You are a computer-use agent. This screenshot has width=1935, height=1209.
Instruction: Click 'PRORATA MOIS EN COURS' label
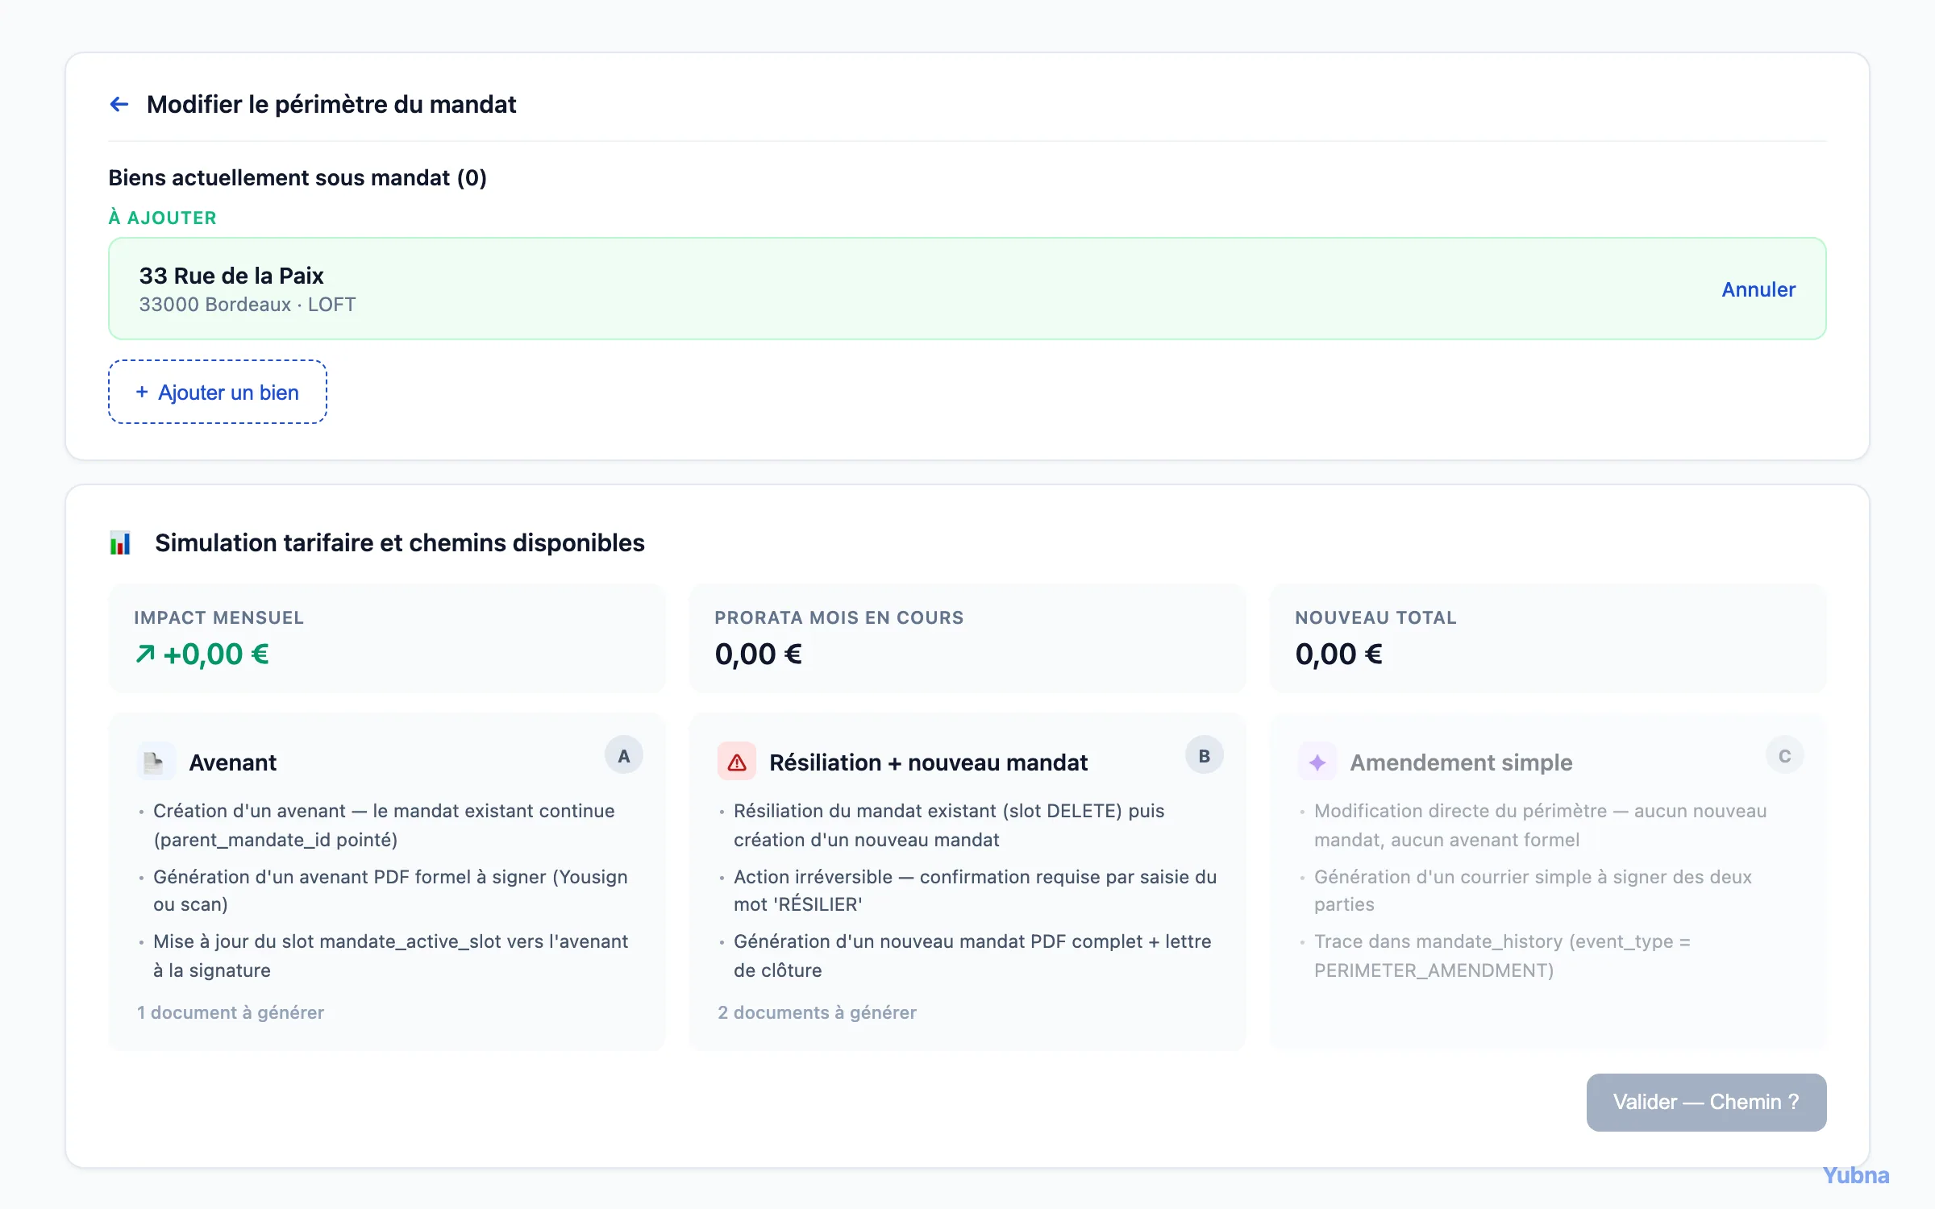[838, 617]
